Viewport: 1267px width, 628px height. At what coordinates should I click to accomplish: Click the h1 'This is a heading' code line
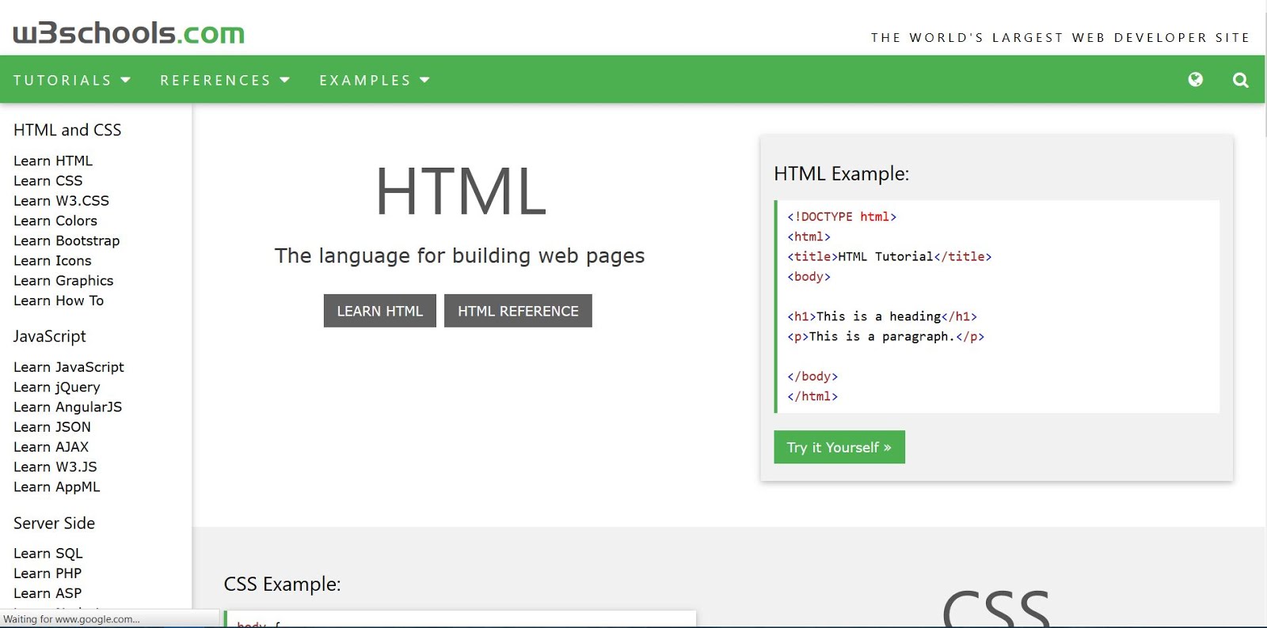coord(882,316)
